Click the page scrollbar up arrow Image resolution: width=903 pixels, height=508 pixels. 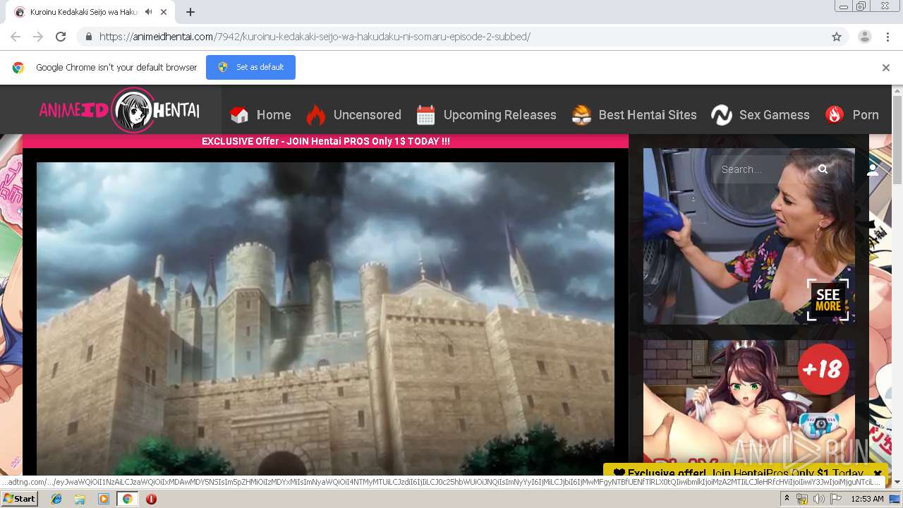pos(897,90)
